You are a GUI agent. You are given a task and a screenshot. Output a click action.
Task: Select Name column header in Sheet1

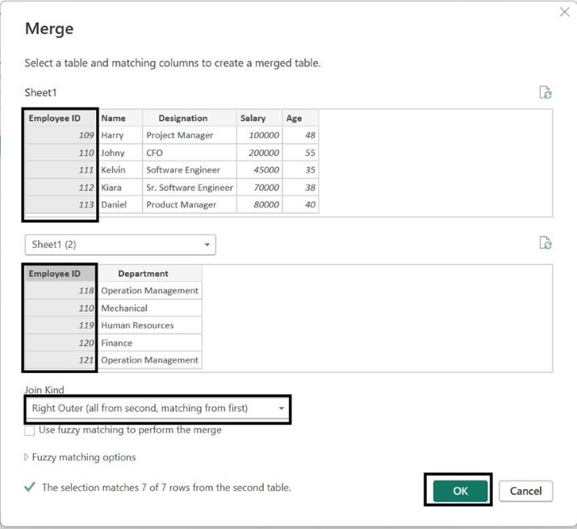click(114, 118)
